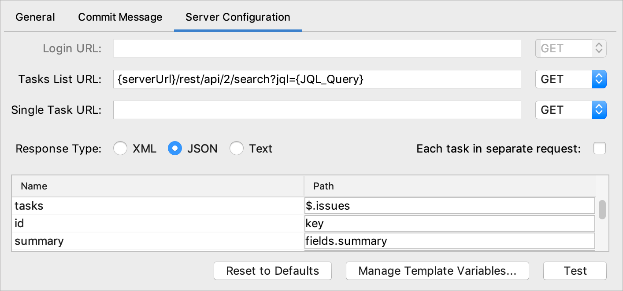
Task: Select the Text response type
Action: click(237, 149)
